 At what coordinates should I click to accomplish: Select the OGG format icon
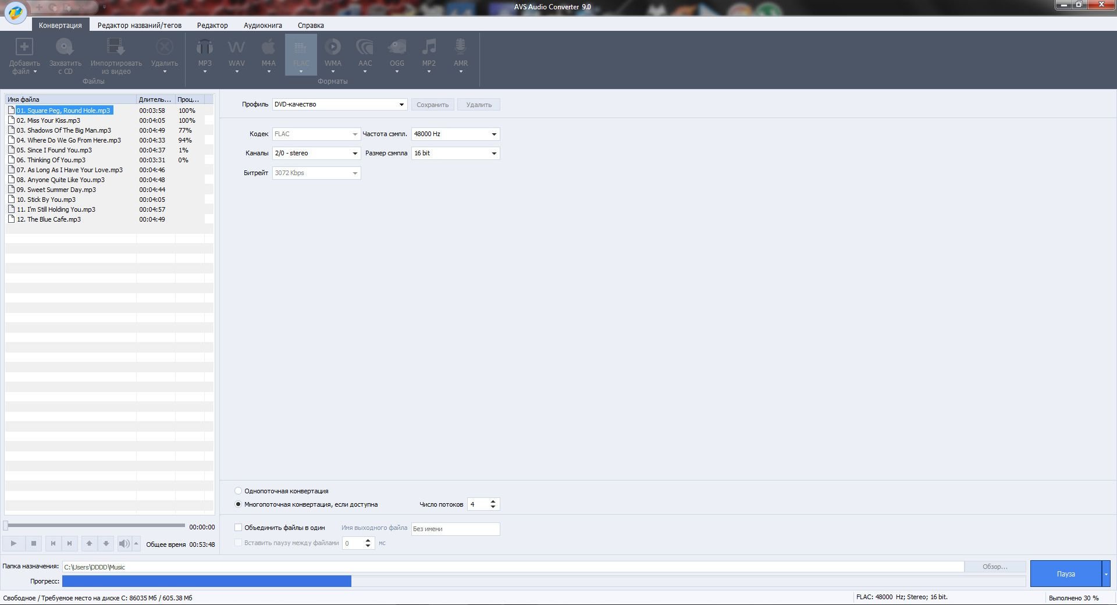coord(397,48)
